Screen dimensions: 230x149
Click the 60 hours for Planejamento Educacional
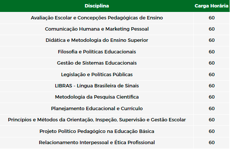pos(212,109)
